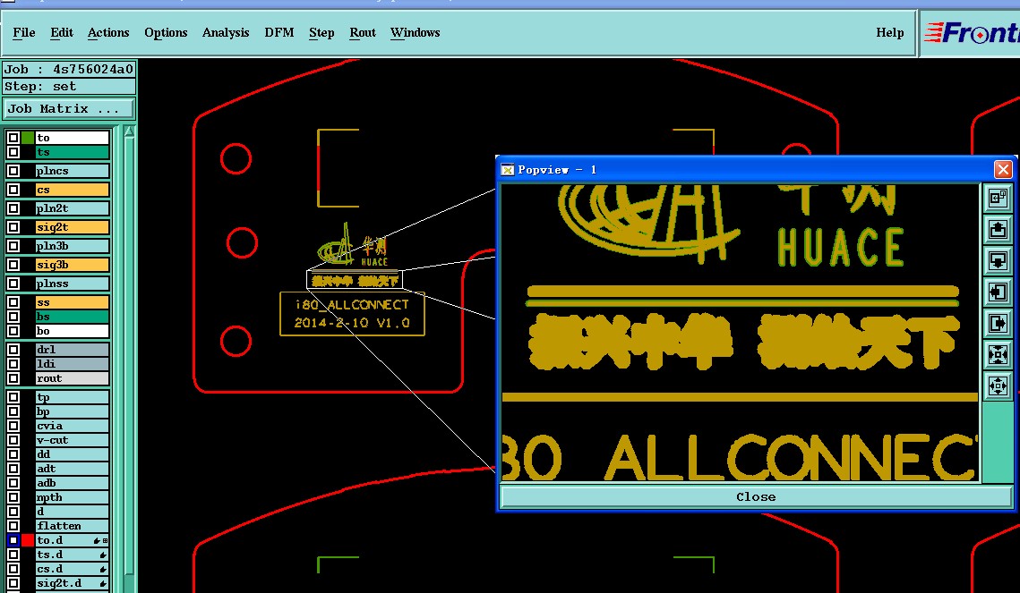Click Close button in Popview

756,497
